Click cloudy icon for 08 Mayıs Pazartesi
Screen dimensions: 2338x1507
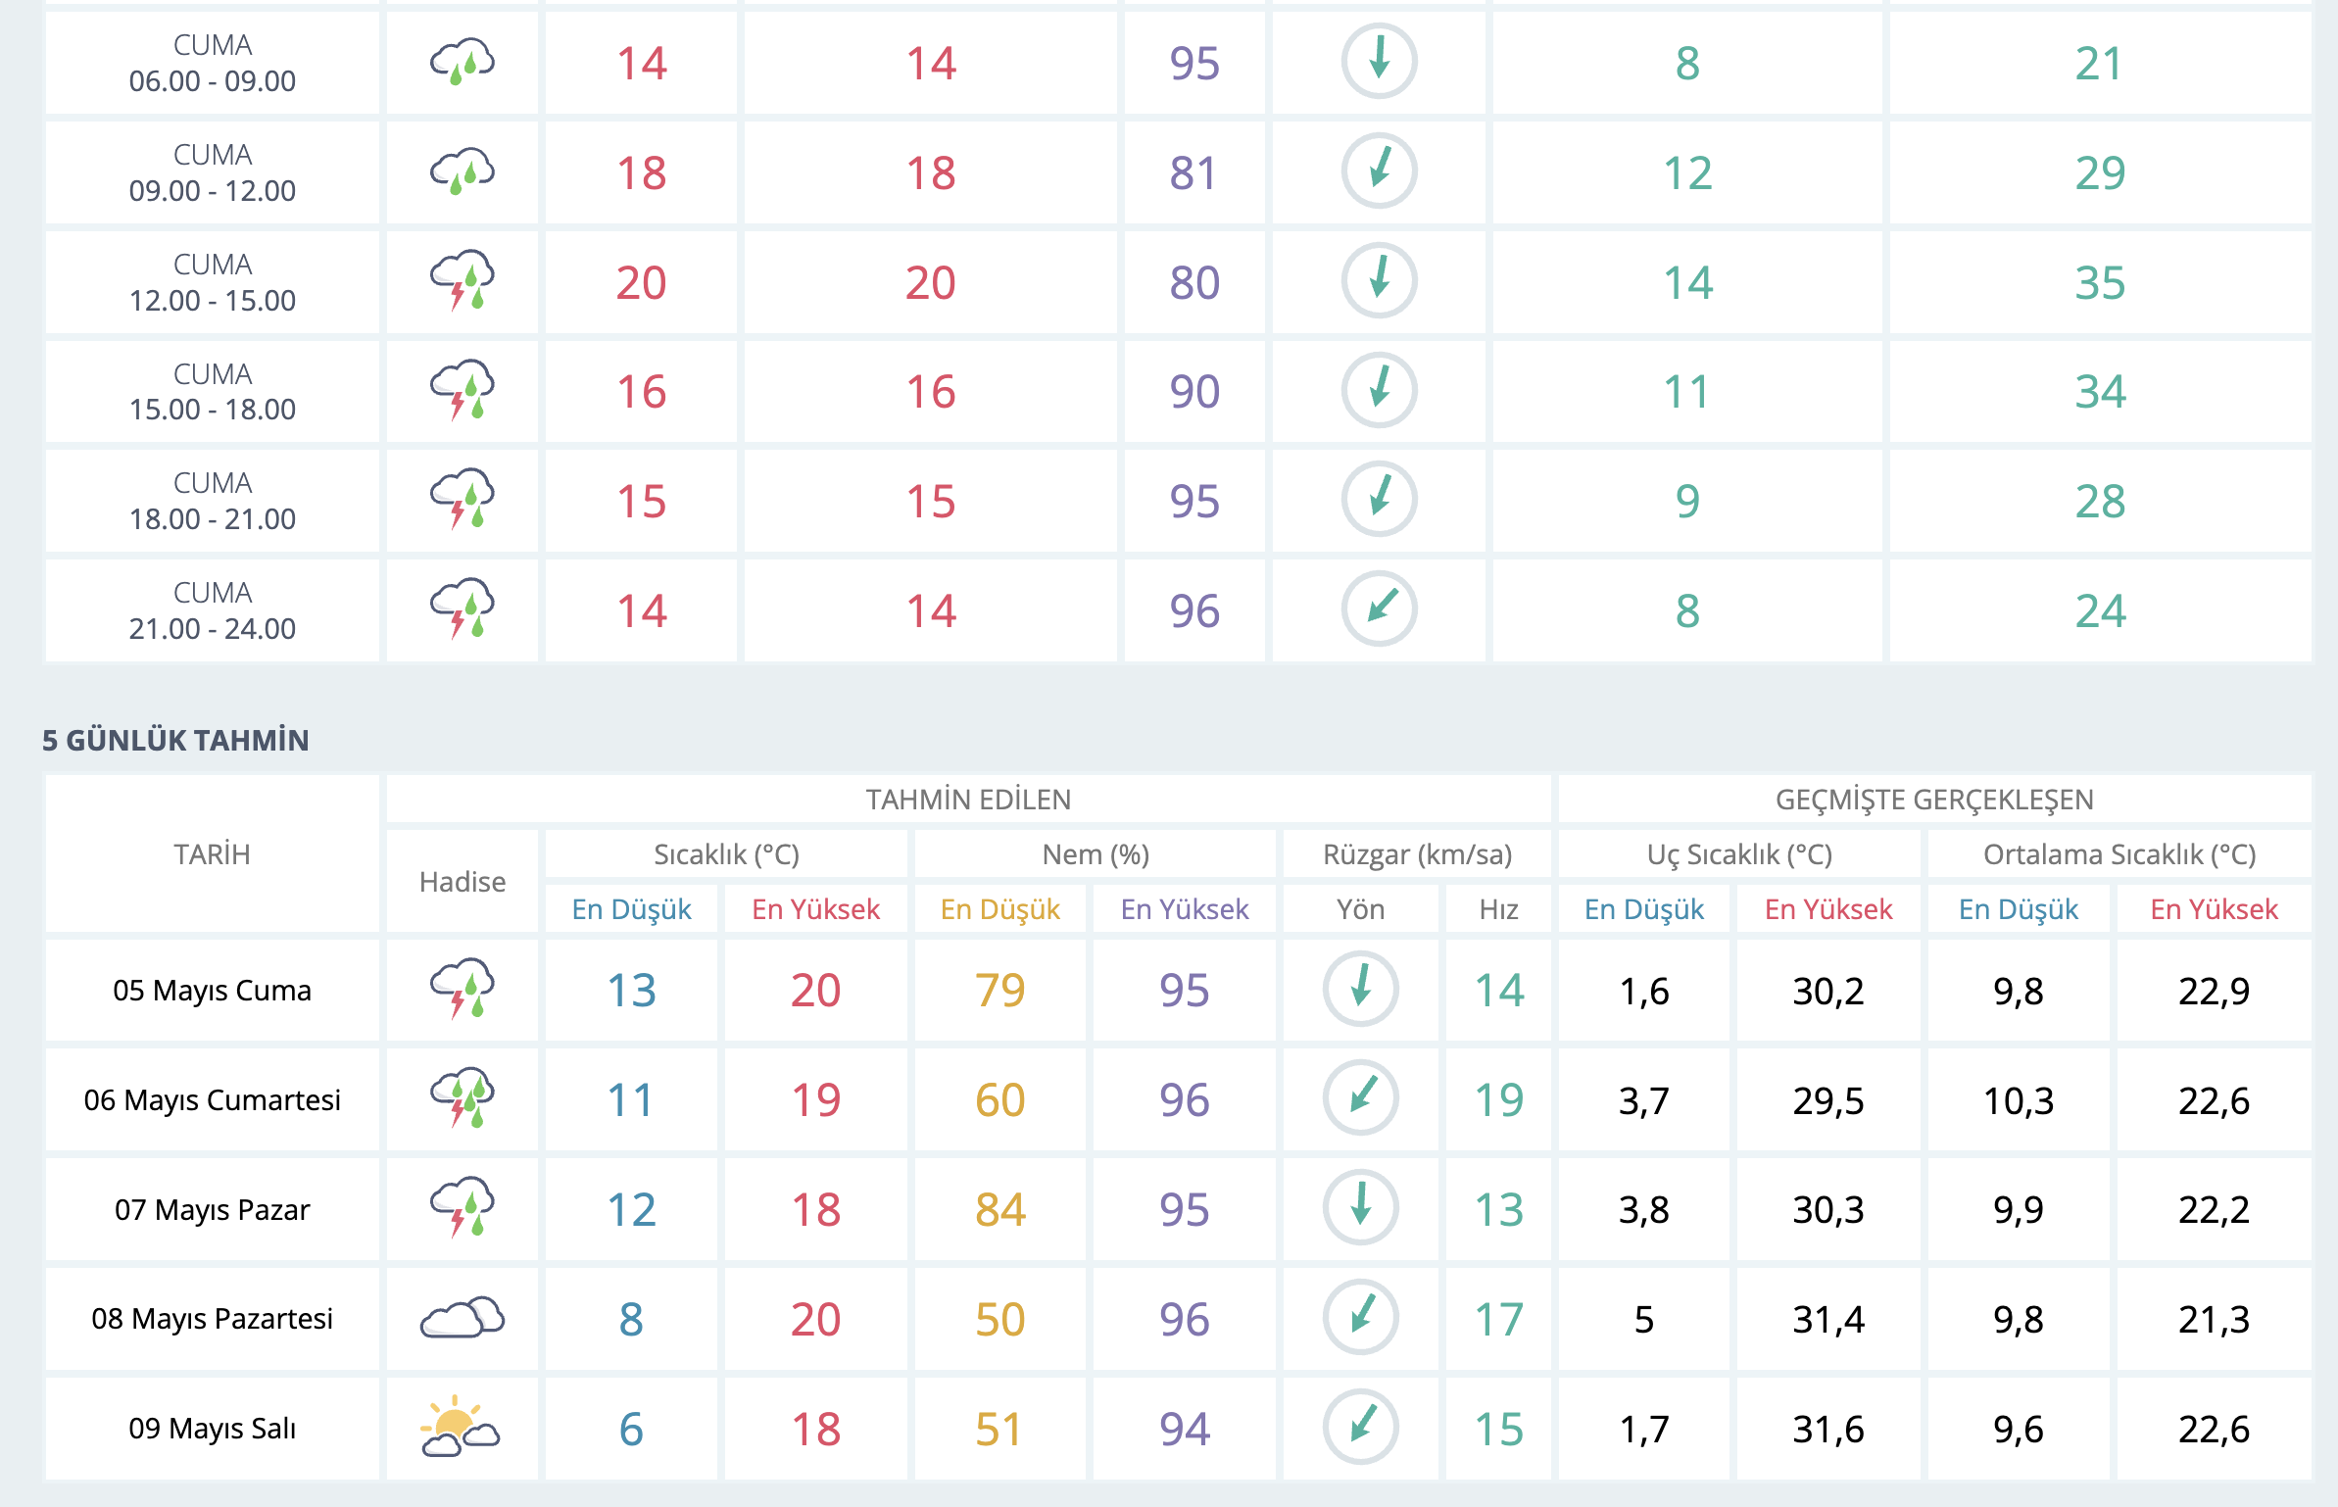coord(463,1318)
